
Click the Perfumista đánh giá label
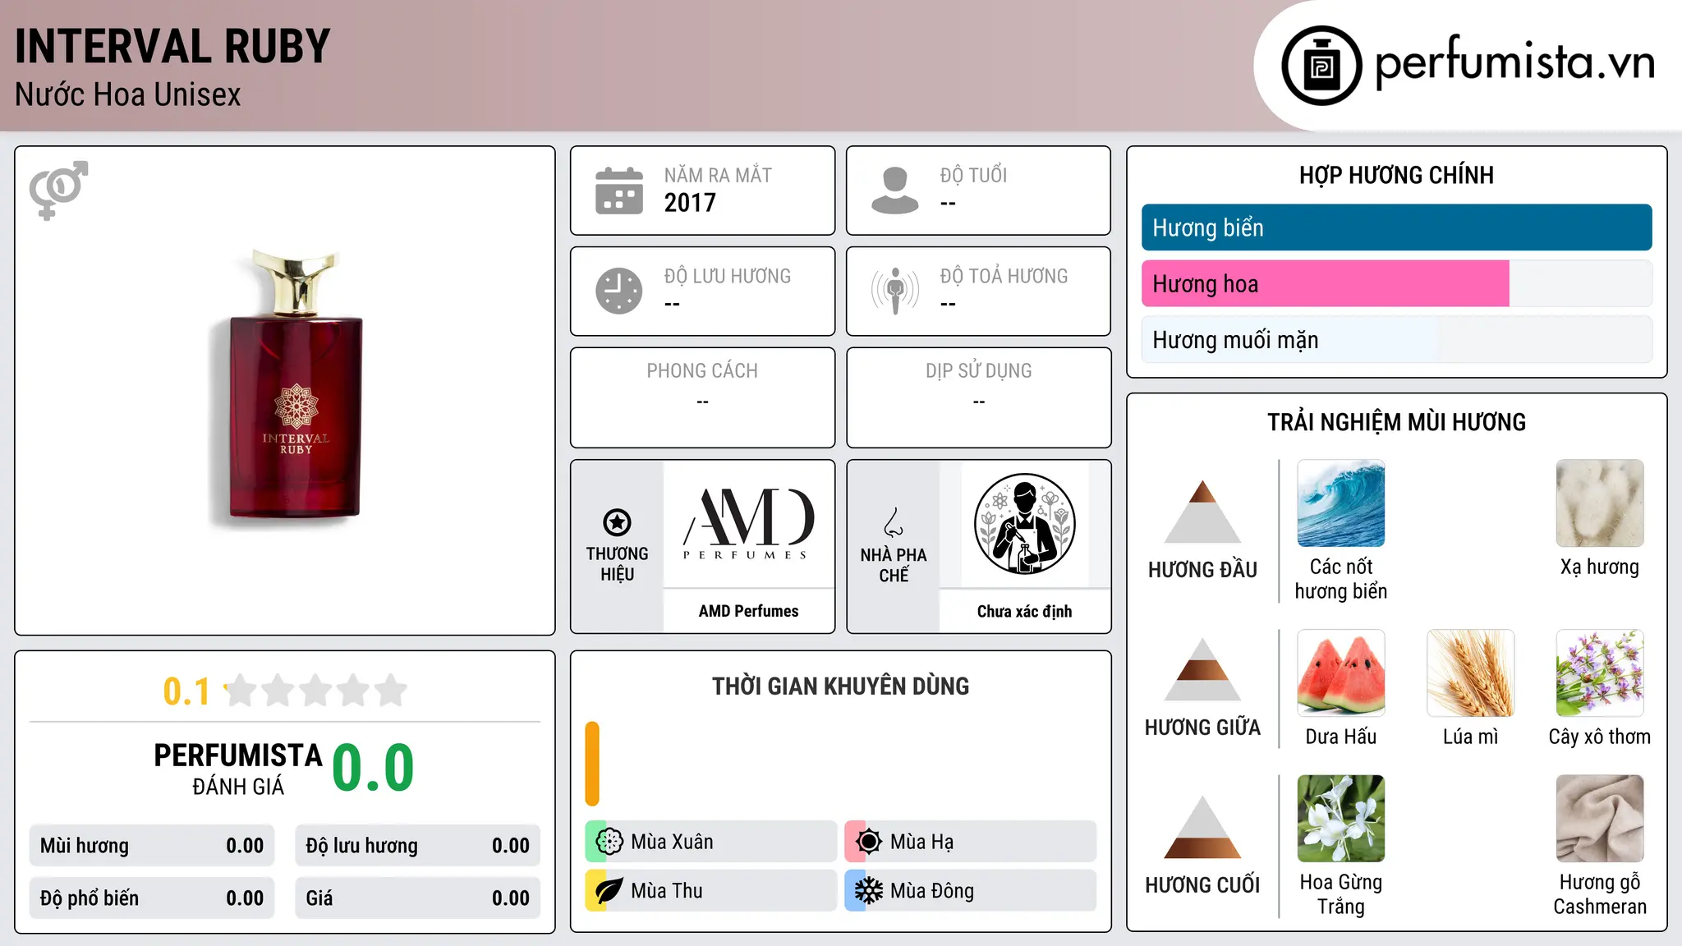[x=238, y=769]
